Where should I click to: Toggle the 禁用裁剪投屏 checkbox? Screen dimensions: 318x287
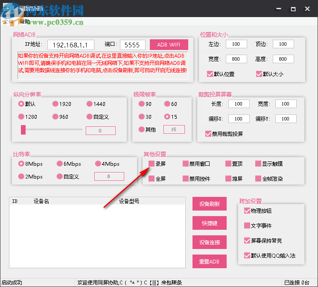208,134
